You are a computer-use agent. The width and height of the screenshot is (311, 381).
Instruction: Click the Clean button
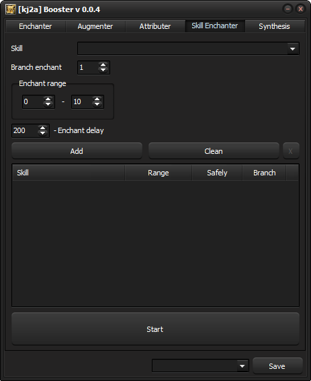click(214, 151)
